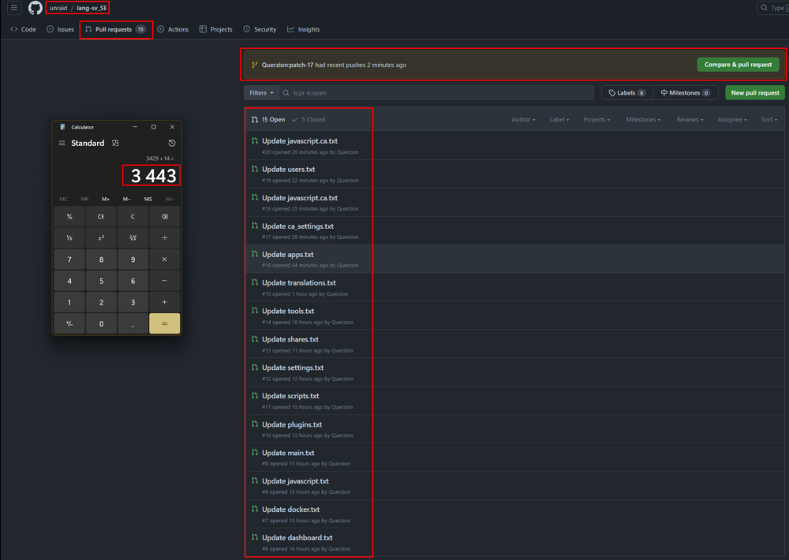Viewport: 789px width, 560px height.
Task: Open pull request Update ca_settings.txt
Action: pyautogui.click(x=297, y=226)
